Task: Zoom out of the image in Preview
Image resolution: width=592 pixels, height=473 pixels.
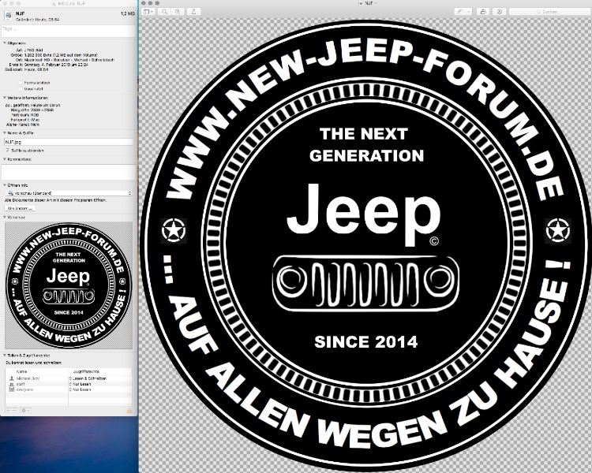Action: [163, 12]
